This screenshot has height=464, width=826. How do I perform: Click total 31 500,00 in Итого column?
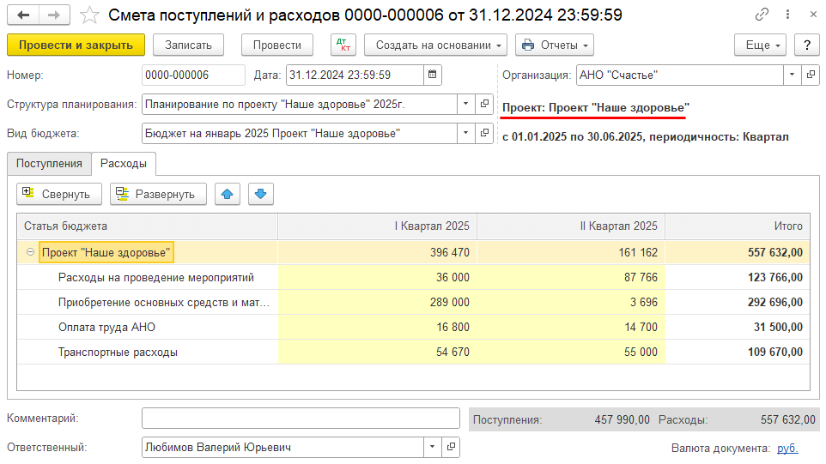tap(738, 327)
